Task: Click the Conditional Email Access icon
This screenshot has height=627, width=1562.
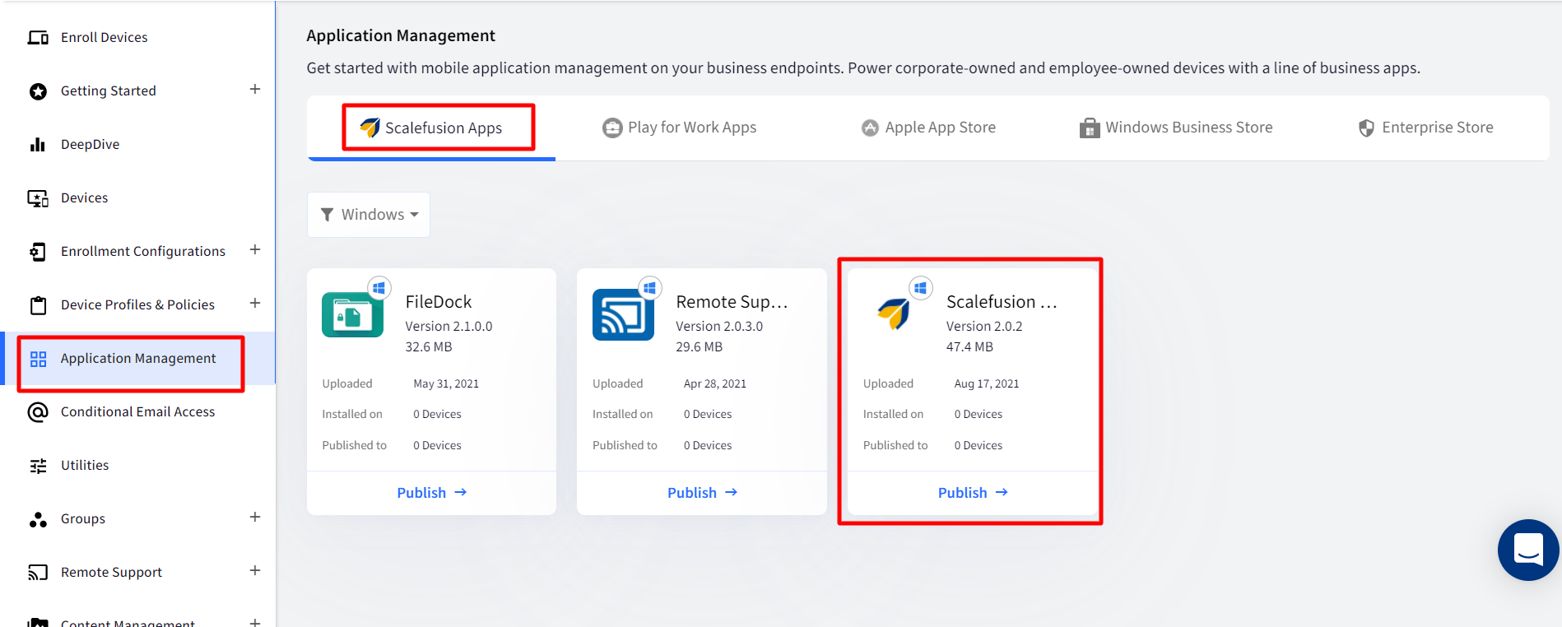Action: point(38,412)
